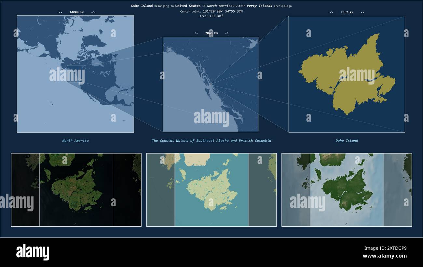Open the green relief map panel
Image resolution: width=423 pixels, height=267 pixels.
click(x=347, y=190)
